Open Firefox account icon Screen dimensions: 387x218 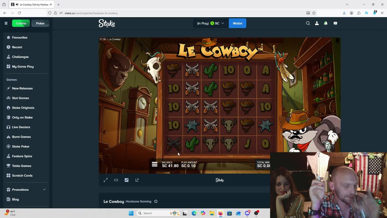click(x=351, y=13)
